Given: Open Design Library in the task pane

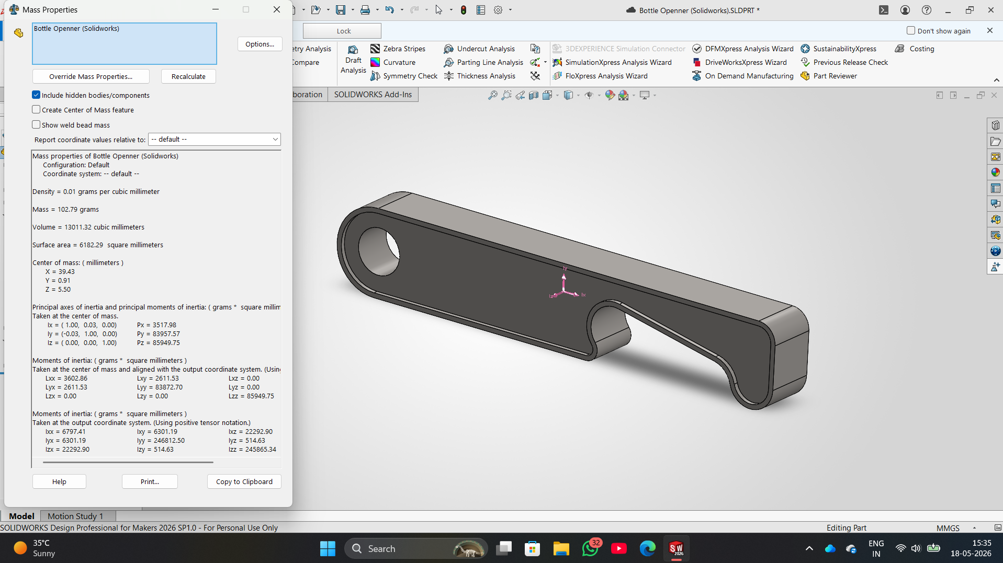Looking at the screenshot, I should (x=995, y=141).
